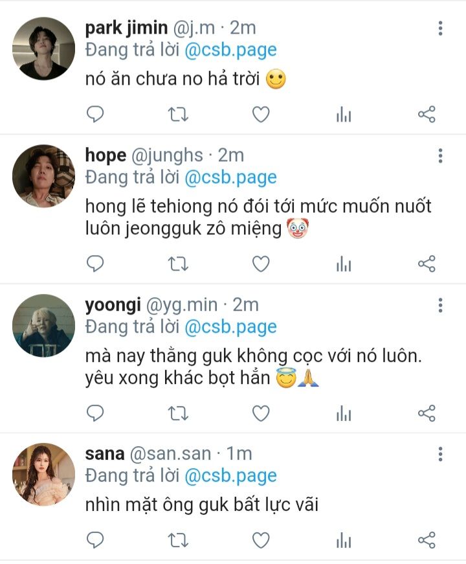View analytics on park jimin's tweet
Viewport: 466px width, 564px height.
(343, 115)
